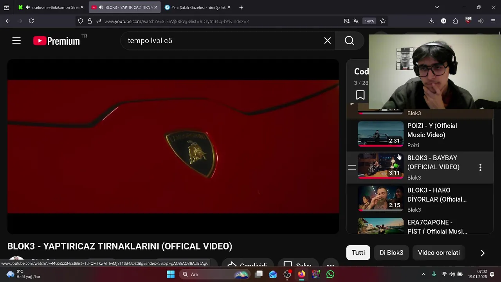
Task: Open Firefox downloads panel
Action: click(x=431, y=21)
